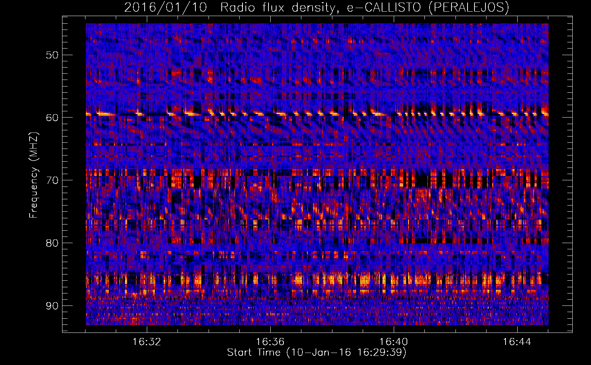The image size is (591, 365).
Task: Click the 16:40 time tick label
Action: pos(394,342)
